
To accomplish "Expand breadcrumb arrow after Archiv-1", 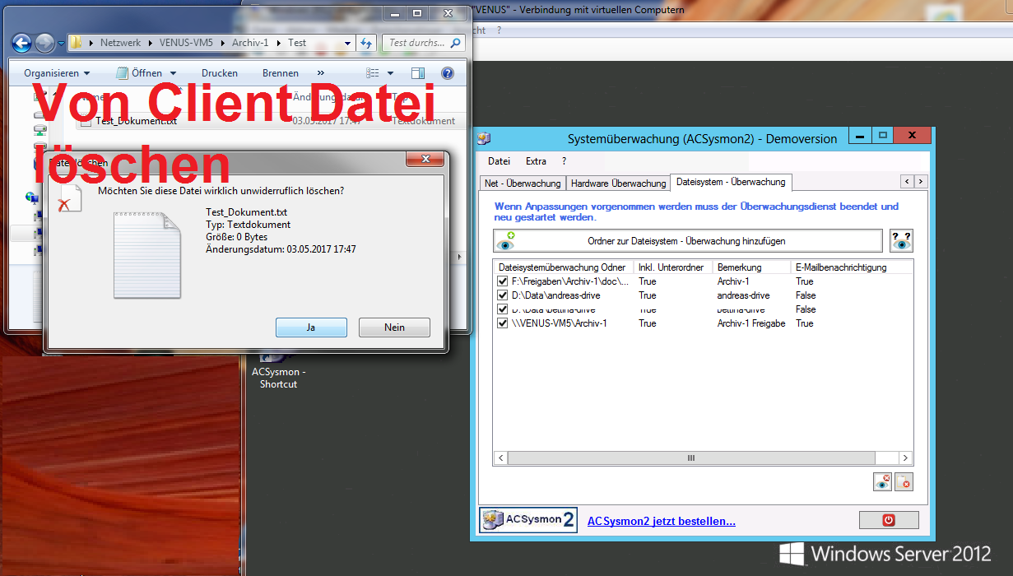I will click(x=281, y=43).
